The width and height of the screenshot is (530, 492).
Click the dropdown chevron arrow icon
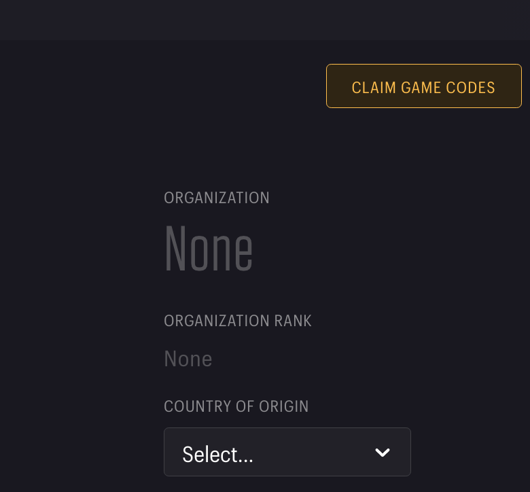383,453
